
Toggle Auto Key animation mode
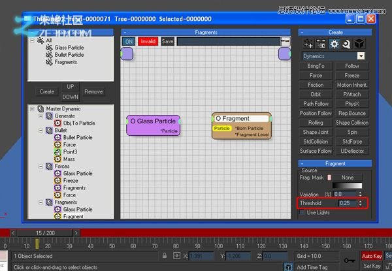[x=372, y=256]
